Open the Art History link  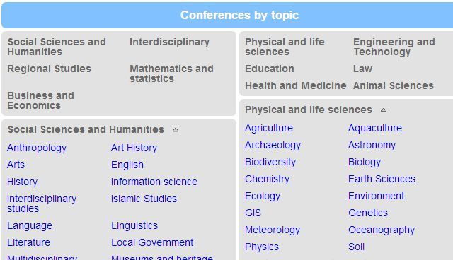[x=134, y=148]
